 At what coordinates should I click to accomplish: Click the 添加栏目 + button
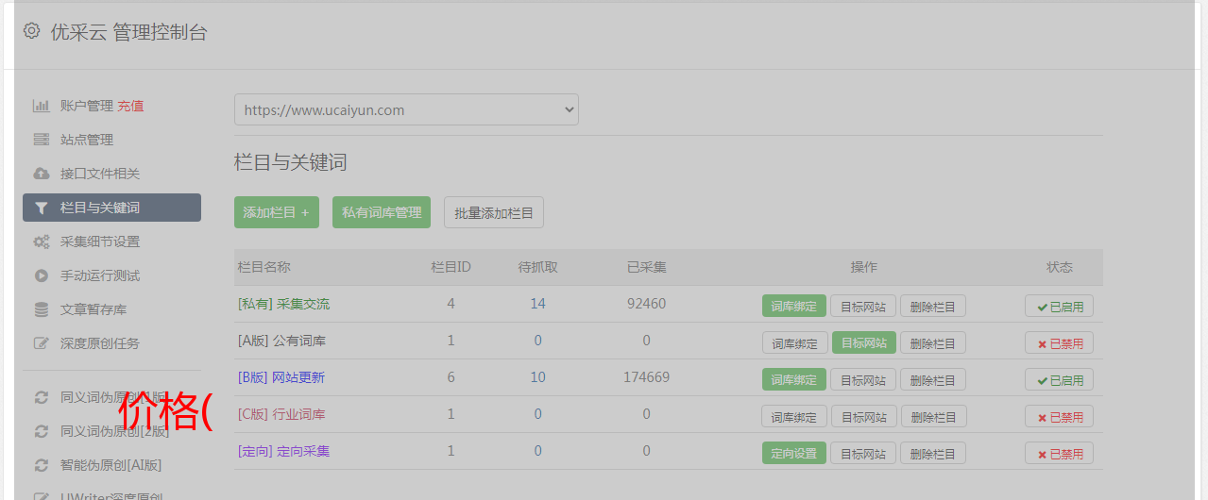[x=277, y=212]
